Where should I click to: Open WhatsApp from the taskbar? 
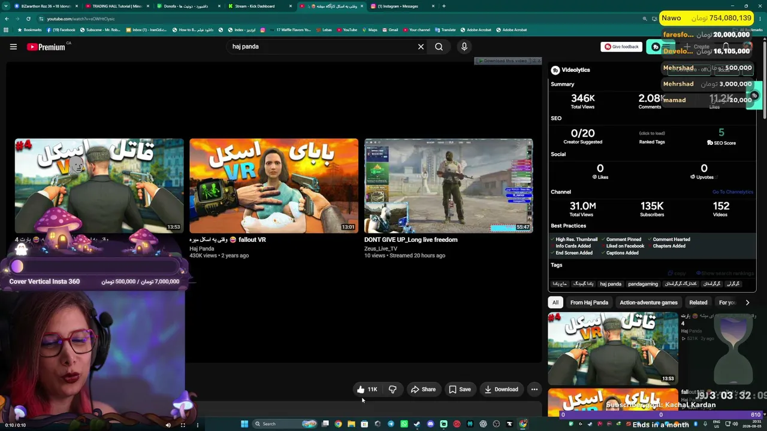pyautogui.click(x=404, y=424)
